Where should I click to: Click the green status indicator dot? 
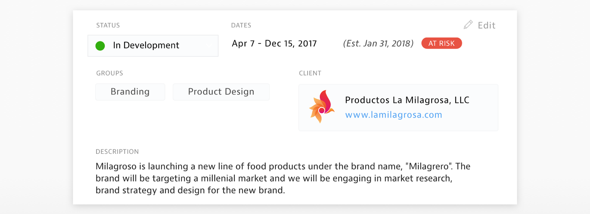pyautogui.click(x=100, y=46)
